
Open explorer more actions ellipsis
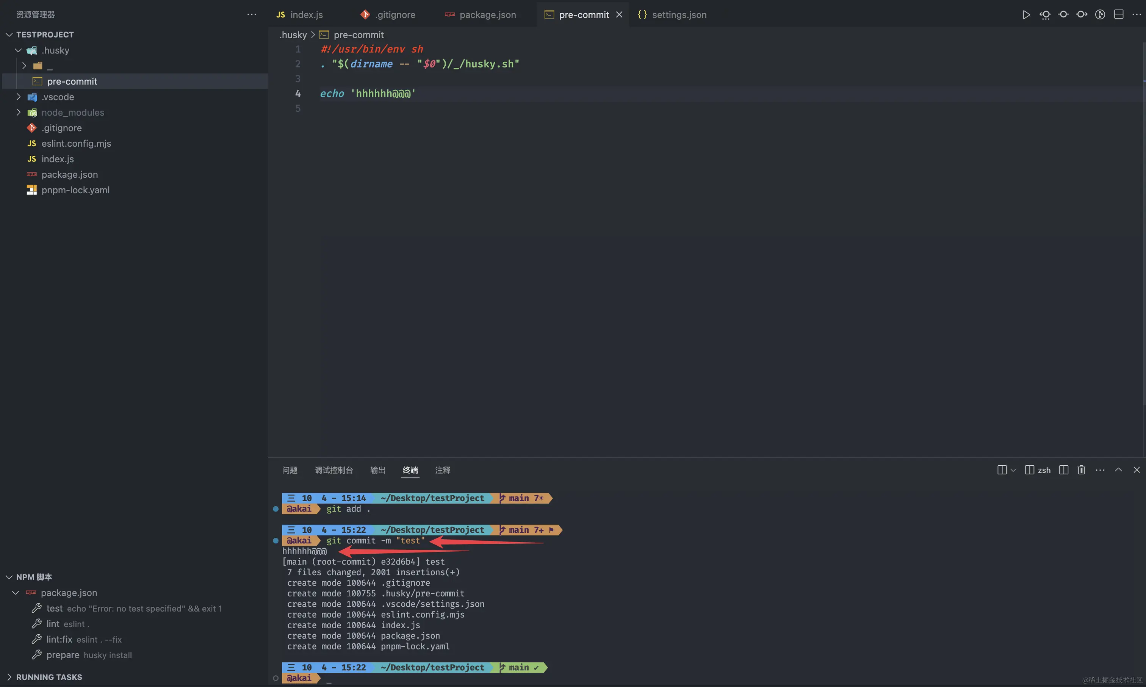pos(251,14)
